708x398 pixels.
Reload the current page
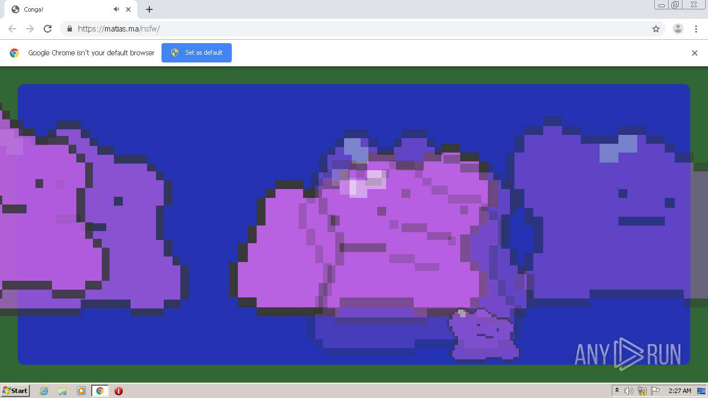pos(48,29)
